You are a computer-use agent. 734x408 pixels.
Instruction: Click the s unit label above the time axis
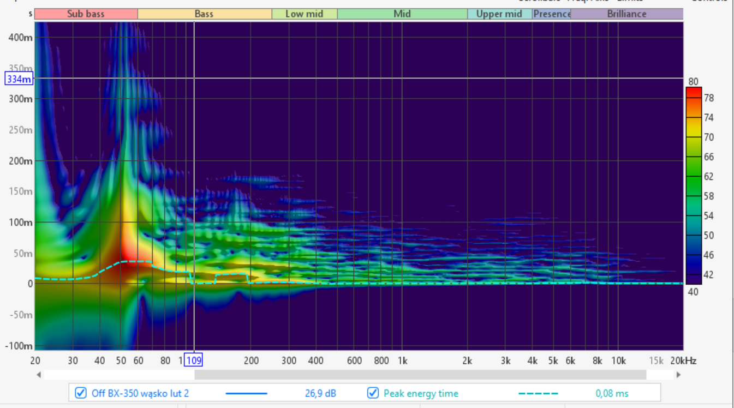(x=31, y=14)
